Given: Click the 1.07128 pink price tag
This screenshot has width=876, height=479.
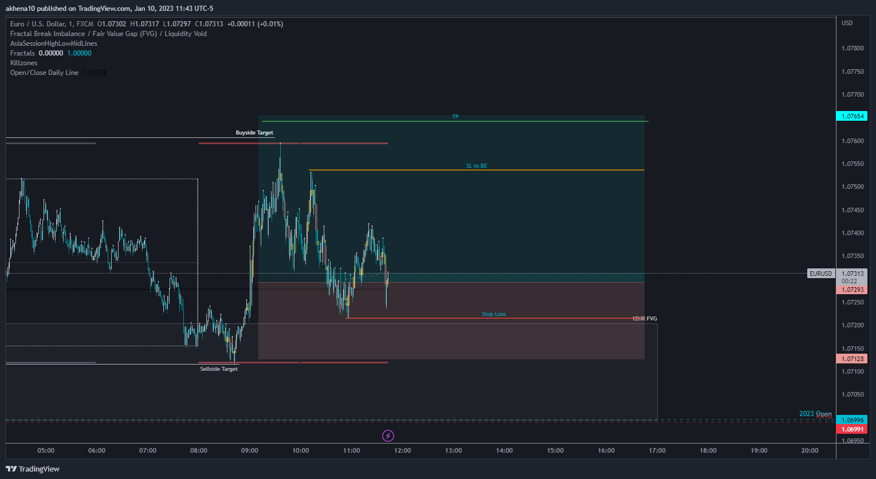Looking at the screenshot, I should pyautogui.click(x=852, y=359).
